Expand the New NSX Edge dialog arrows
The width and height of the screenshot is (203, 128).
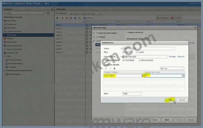pos(195,28)
